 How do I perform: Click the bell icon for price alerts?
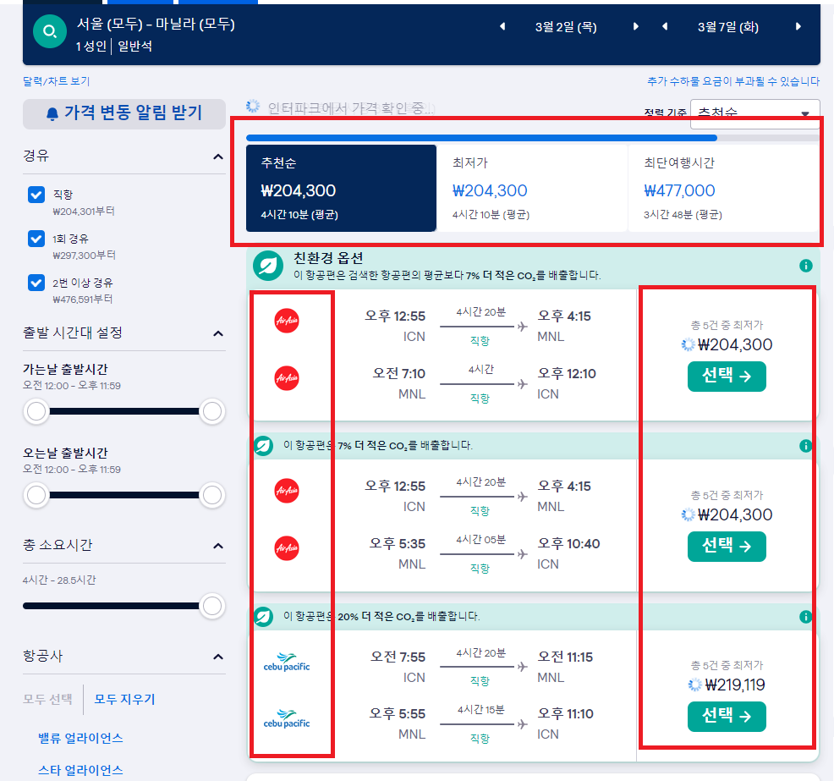(52, 114)
